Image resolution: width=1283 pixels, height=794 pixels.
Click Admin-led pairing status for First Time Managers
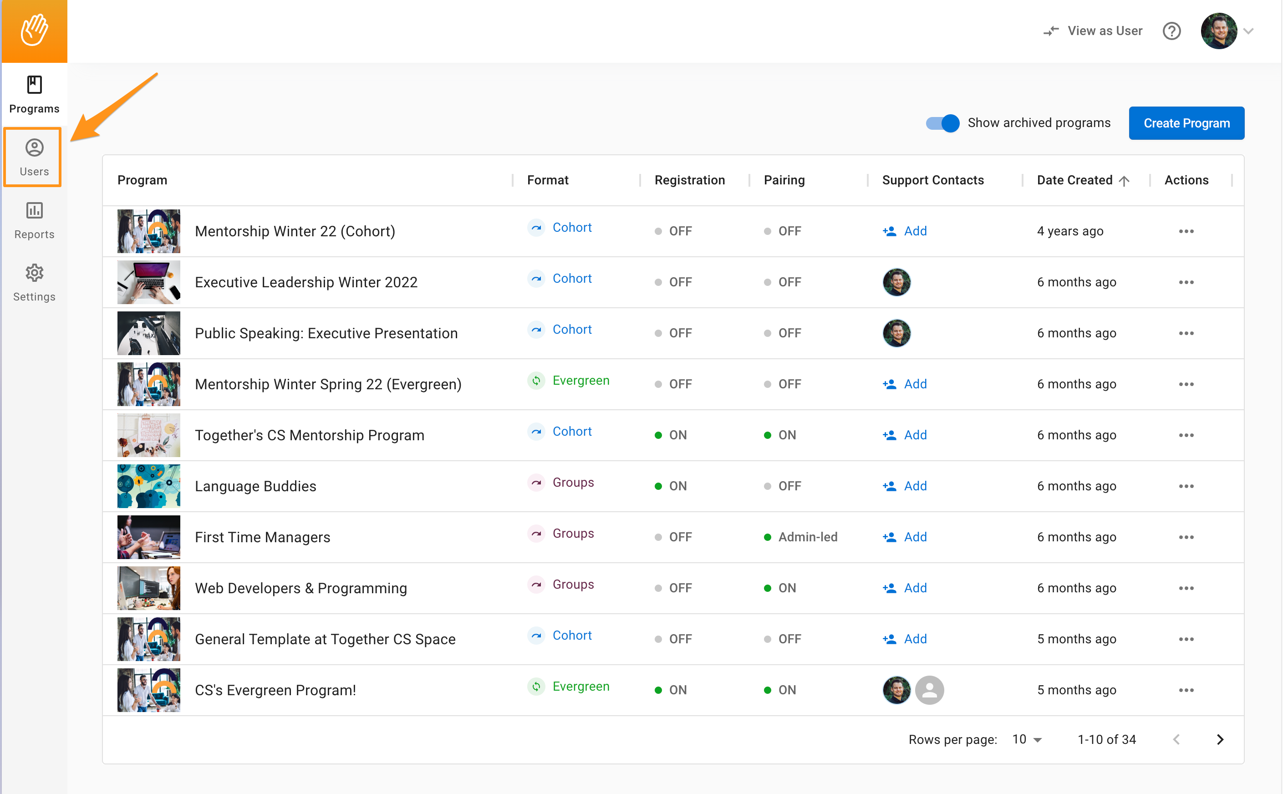800,537
